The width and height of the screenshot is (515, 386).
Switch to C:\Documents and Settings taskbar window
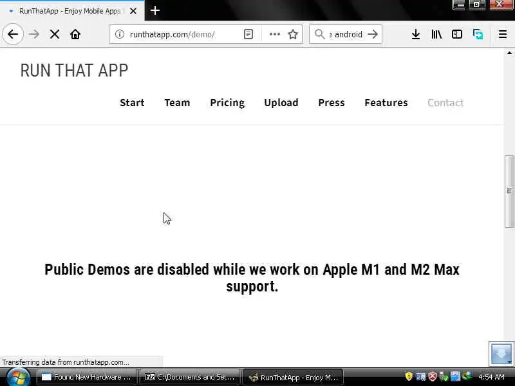190,377
